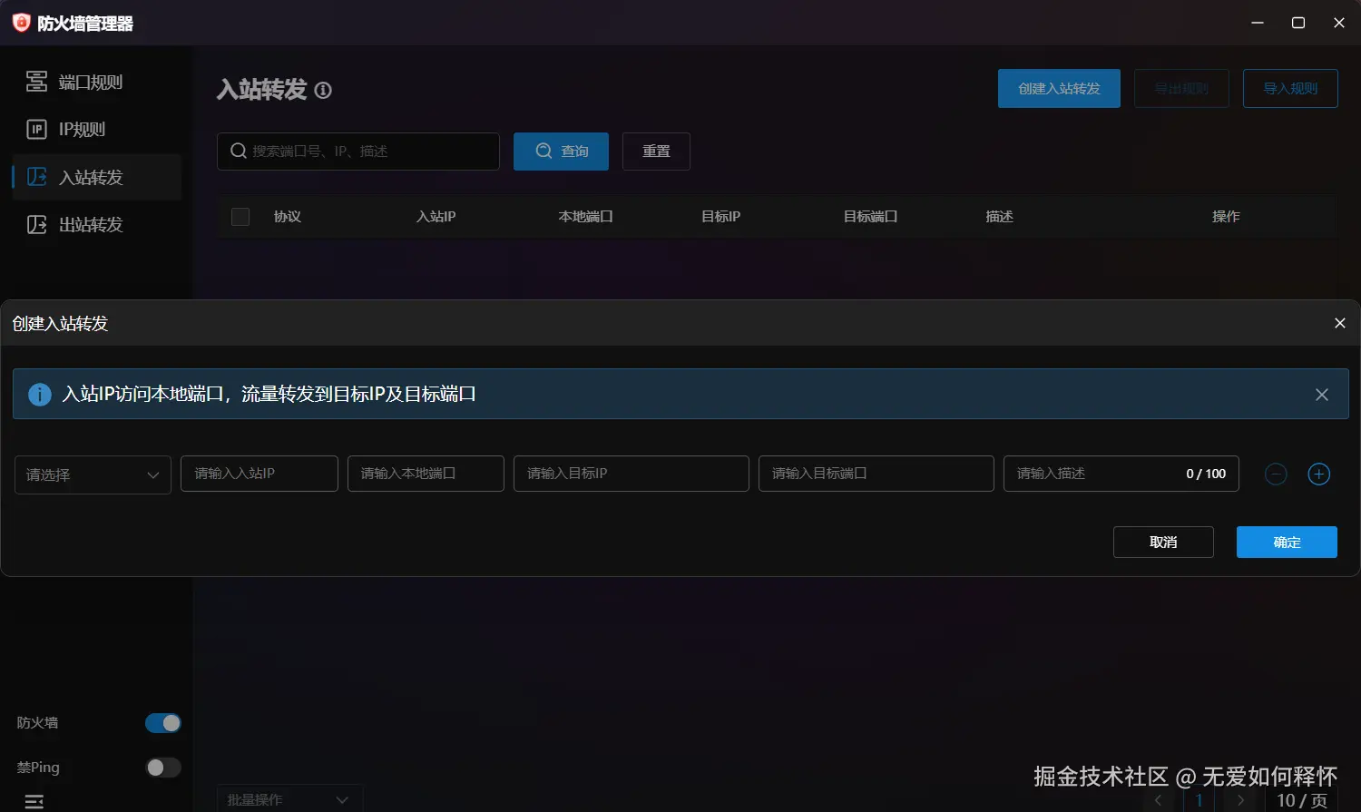
Task: Click the 操作 column header
Action: click(1226, 217)
